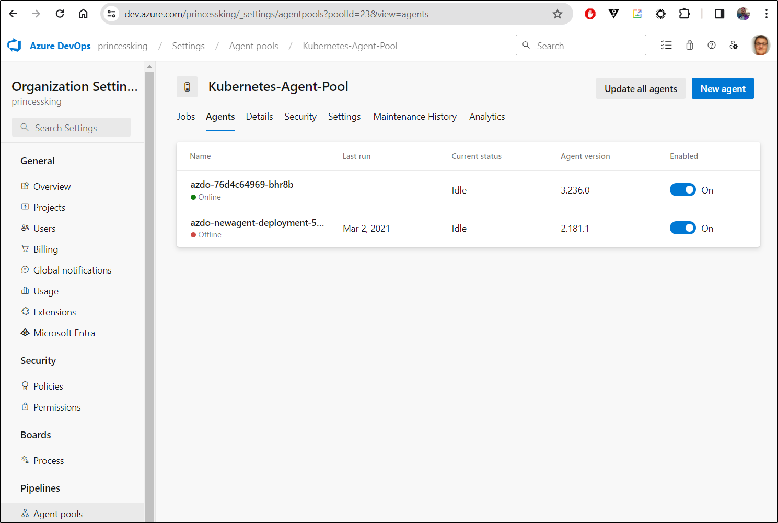The width and height of the screenshot is (778, 523).
Task: Open the pool Settings tab
Action: tap(344, 117)
